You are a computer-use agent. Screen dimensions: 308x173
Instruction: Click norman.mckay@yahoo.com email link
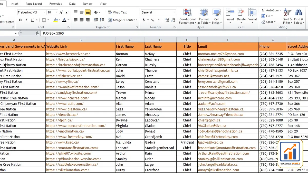[221, 54]
